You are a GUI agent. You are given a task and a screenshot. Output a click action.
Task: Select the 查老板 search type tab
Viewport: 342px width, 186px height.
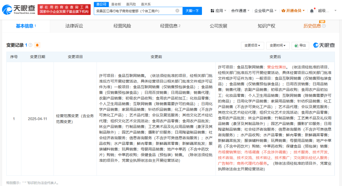pos(115,4)
